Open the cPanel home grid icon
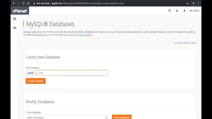The image size is (212, 119). [15, 19]
